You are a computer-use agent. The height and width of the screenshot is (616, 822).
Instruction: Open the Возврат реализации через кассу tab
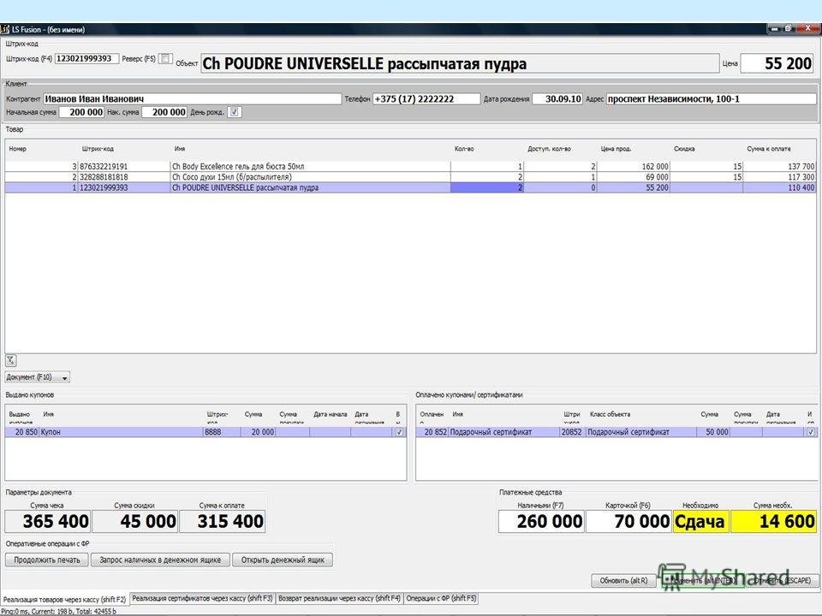pyautogui.click(x=339, y=598)
